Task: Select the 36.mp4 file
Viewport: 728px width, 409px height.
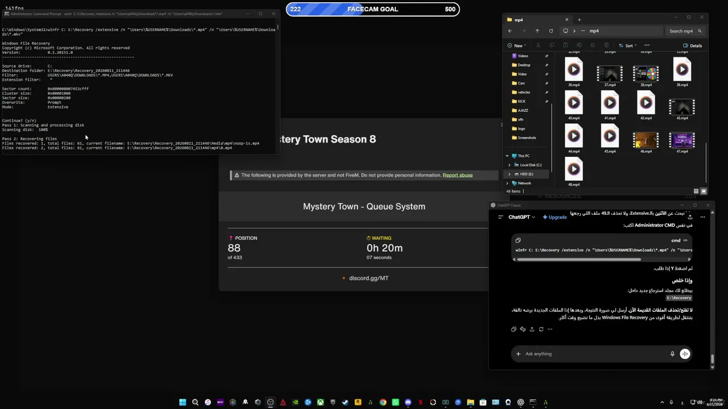Action: point(574,73)
